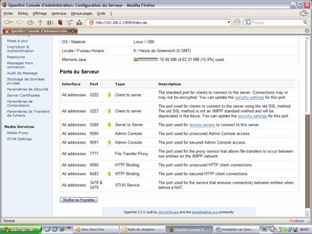Image resolution: width=312 pixels, height=234 pixels.
Task: Open Paramètres de Sécurité
Action: click(x=27, y=89)
